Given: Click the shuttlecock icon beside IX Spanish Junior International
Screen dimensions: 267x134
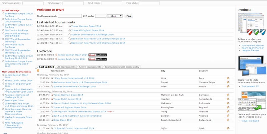Looking at the screenshot, I should pos(52,128).
